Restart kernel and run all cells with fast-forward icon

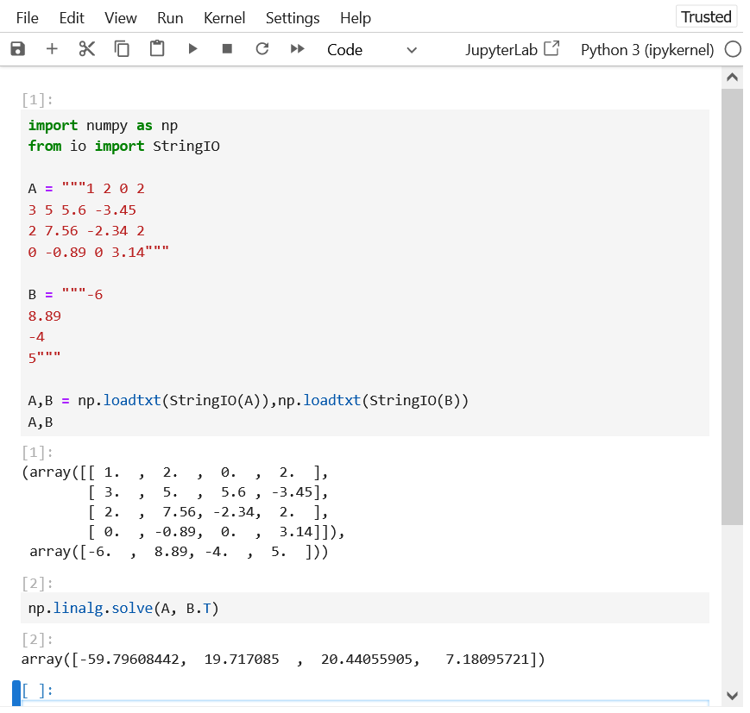click(297, 49)
